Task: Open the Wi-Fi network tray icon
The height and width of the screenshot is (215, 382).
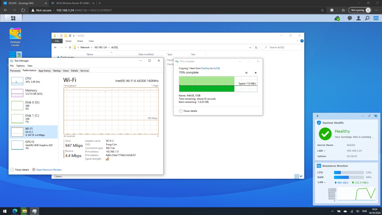Action: (x=352, y=211)
